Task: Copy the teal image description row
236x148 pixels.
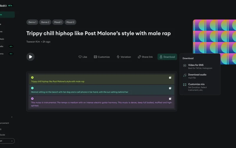Action: click(x=170, y=88)
